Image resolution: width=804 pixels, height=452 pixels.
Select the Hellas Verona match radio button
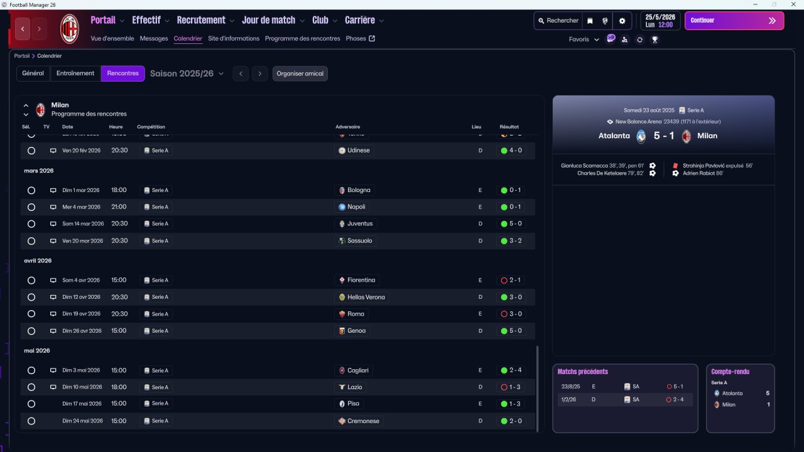point(31,297)
